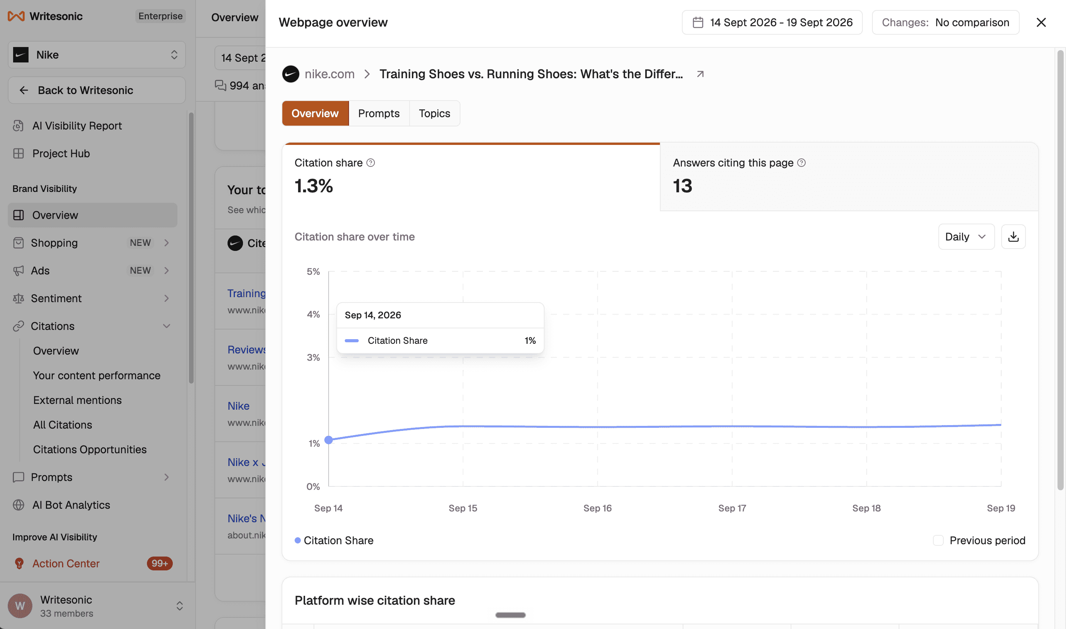
Task: Expand the Ads submenu chevron
Action: pyautogui.click(x=167, y=271)
